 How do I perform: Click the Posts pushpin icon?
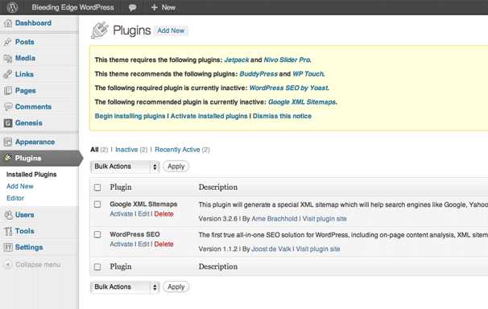click(x=8, y=42)
